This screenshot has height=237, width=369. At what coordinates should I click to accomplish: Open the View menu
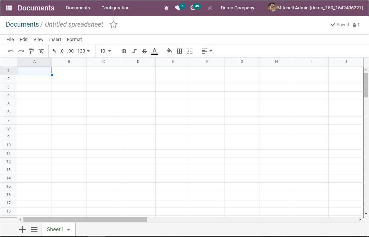(x=38, y=40)
